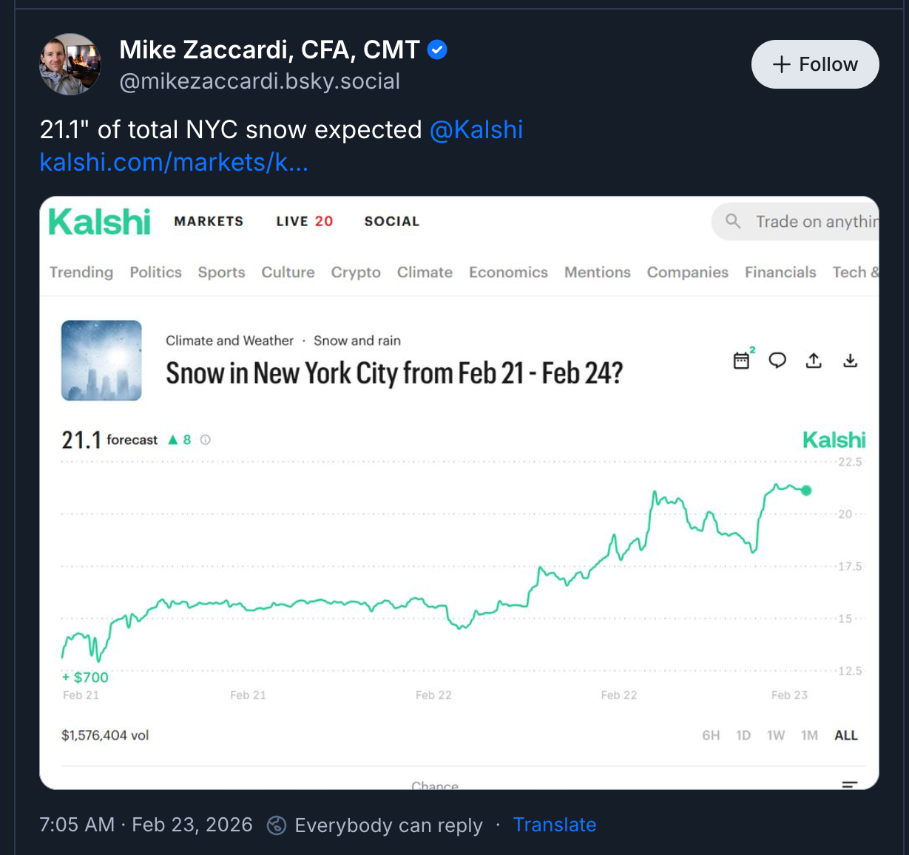Open the @Kalshi mention link
The height and width of the screenshot is (855, 909).
476,129
